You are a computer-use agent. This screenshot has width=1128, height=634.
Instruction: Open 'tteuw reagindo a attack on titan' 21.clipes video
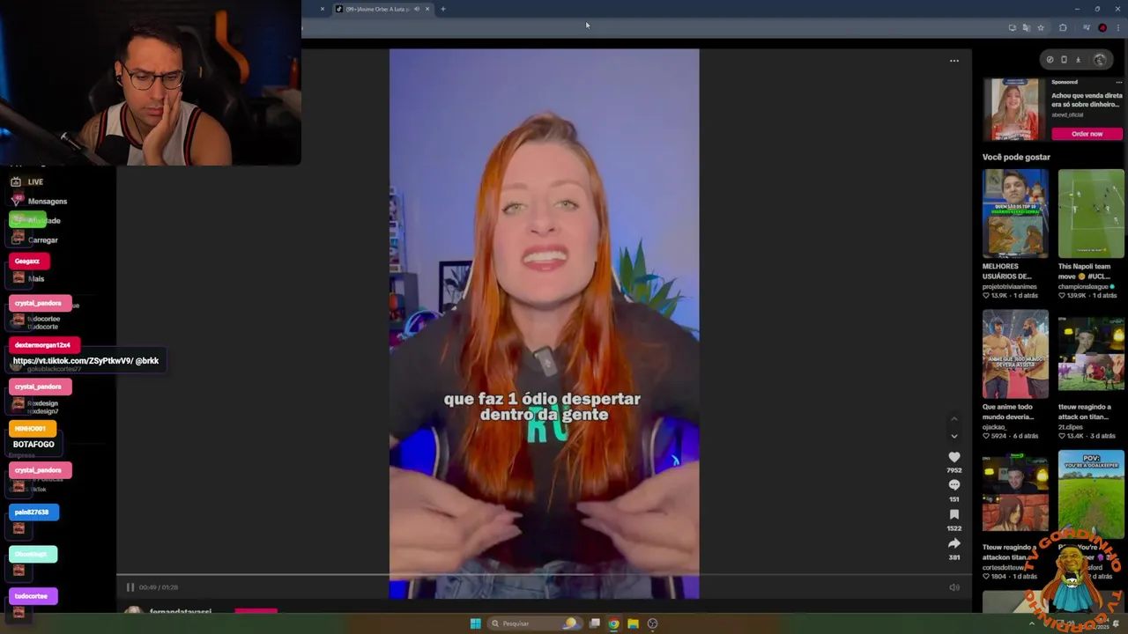[1091, 354]
